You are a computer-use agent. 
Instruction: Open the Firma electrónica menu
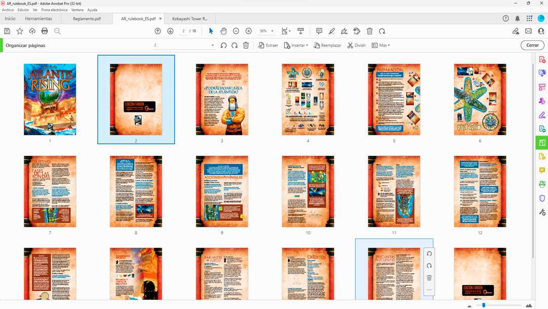54,10
